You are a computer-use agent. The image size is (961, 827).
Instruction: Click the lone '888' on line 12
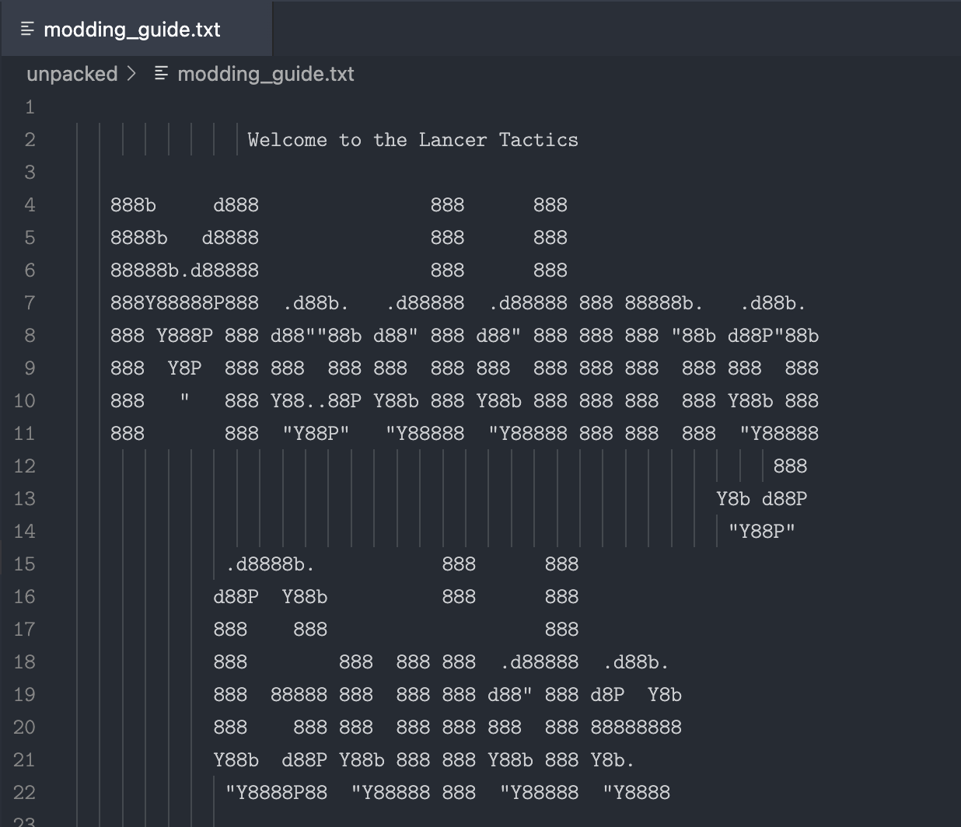click(x=790, y=466)
